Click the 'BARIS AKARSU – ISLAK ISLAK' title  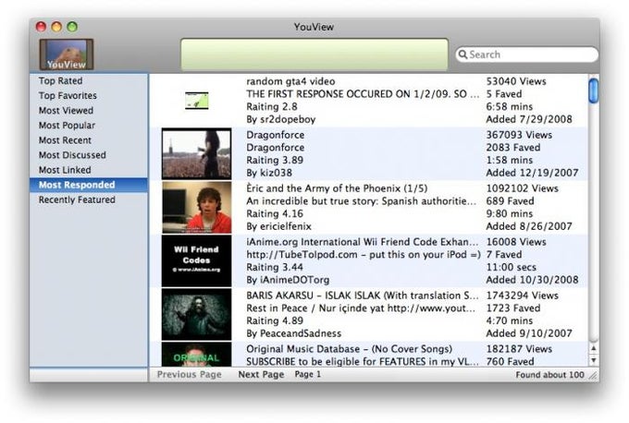[x=362, y=296]
